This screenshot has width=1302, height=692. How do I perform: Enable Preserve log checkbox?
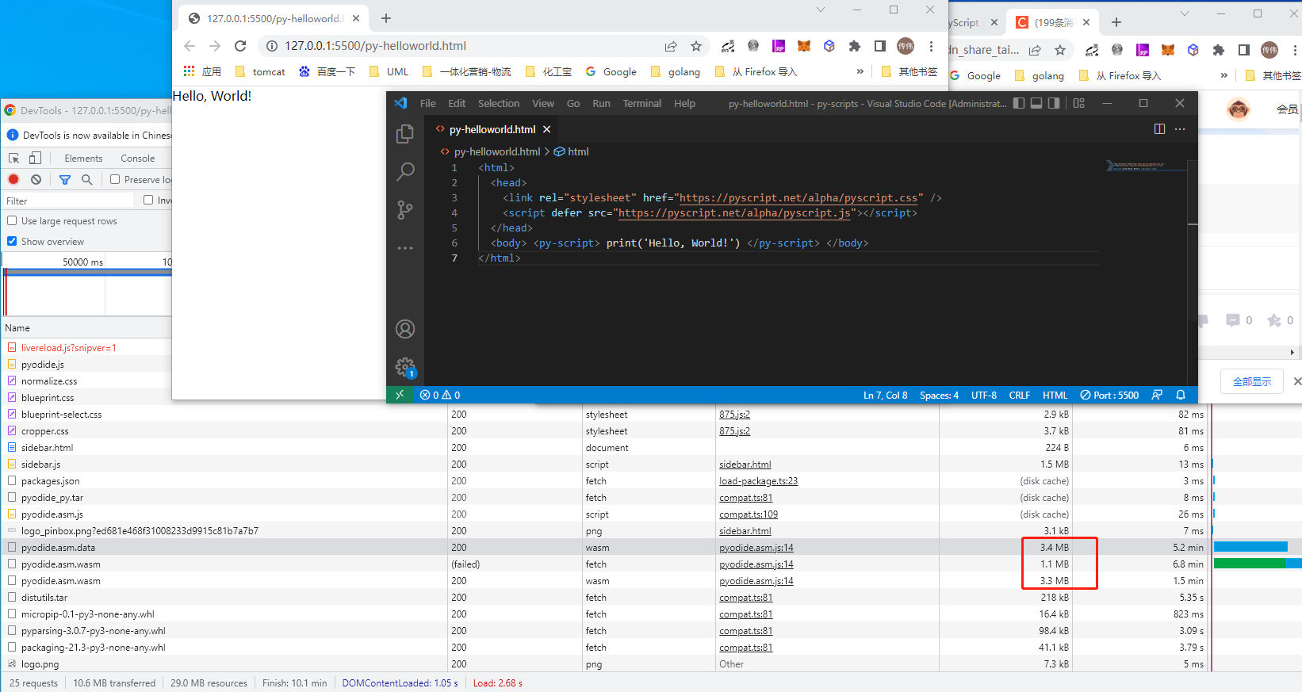115,179
